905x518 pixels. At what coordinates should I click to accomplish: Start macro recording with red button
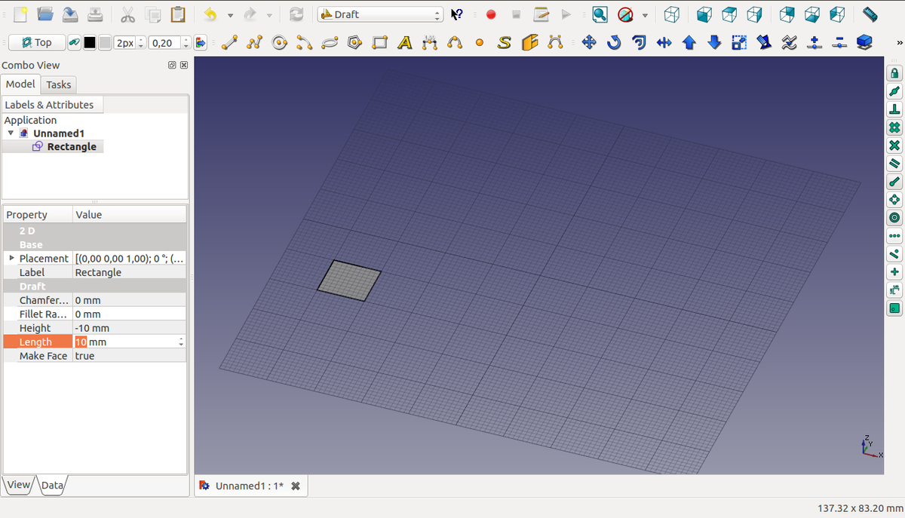pos(491,14)
